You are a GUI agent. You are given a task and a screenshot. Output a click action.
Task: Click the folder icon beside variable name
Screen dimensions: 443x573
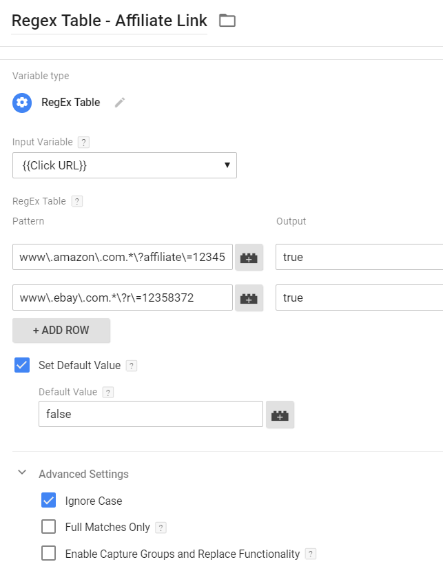point(227,21)
